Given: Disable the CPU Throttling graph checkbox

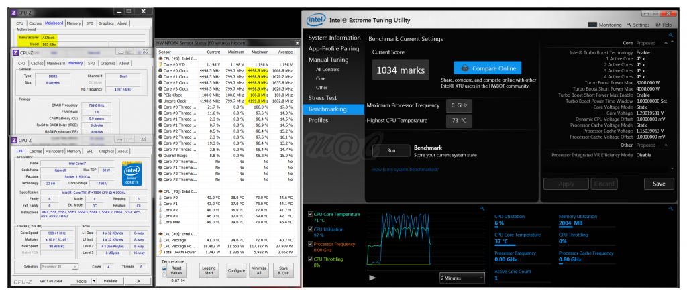Looking at the screenshot, I should (310, 260).
